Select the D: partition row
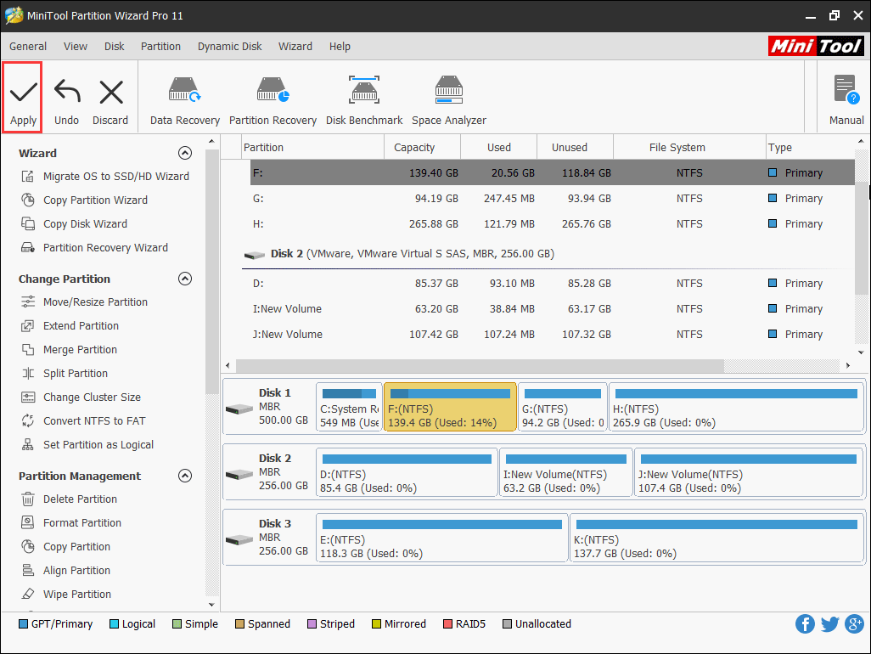871x654 pixels. 552,284
